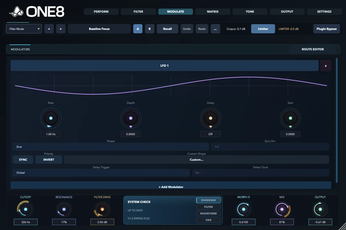The width and height of the screenshot is (346, 230).
Task: Click the LFO Rate knob
Action: (51, 118)
